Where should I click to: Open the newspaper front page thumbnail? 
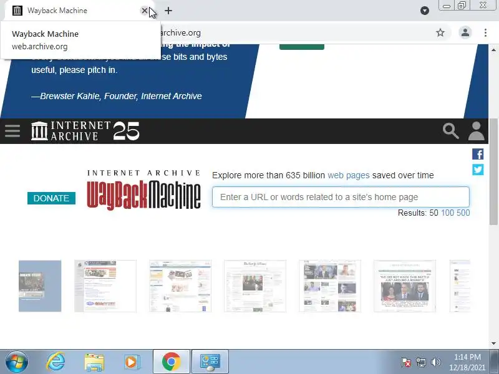pyautogui.click(x=255, y=286)
